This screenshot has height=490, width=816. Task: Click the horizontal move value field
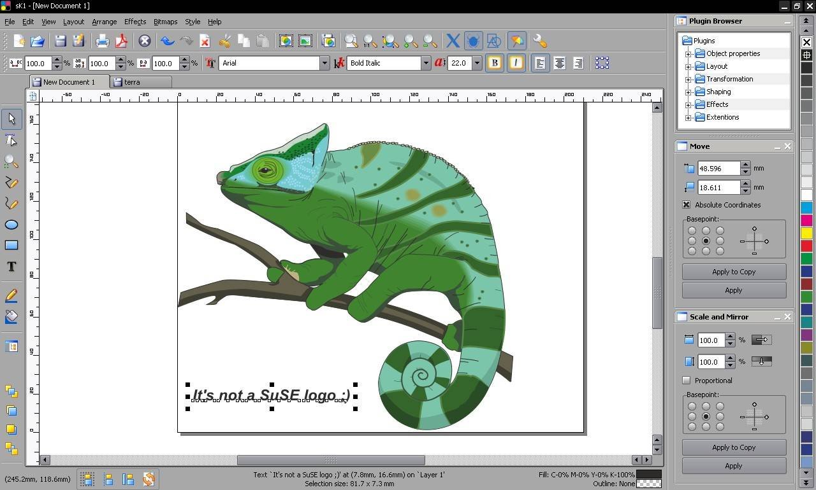tap(718, 169)
